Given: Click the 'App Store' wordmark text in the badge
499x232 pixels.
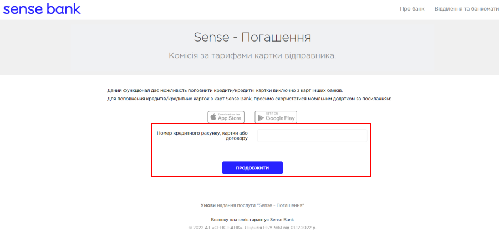Looking at the screenshot, I should click(x=230, y=118).
